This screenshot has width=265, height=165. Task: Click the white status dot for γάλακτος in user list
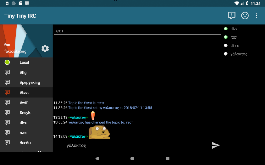click(225, 54)
